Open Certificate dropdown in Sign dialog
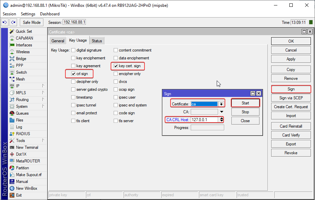This screenshot has width=315, height=200. coord(221,104)
